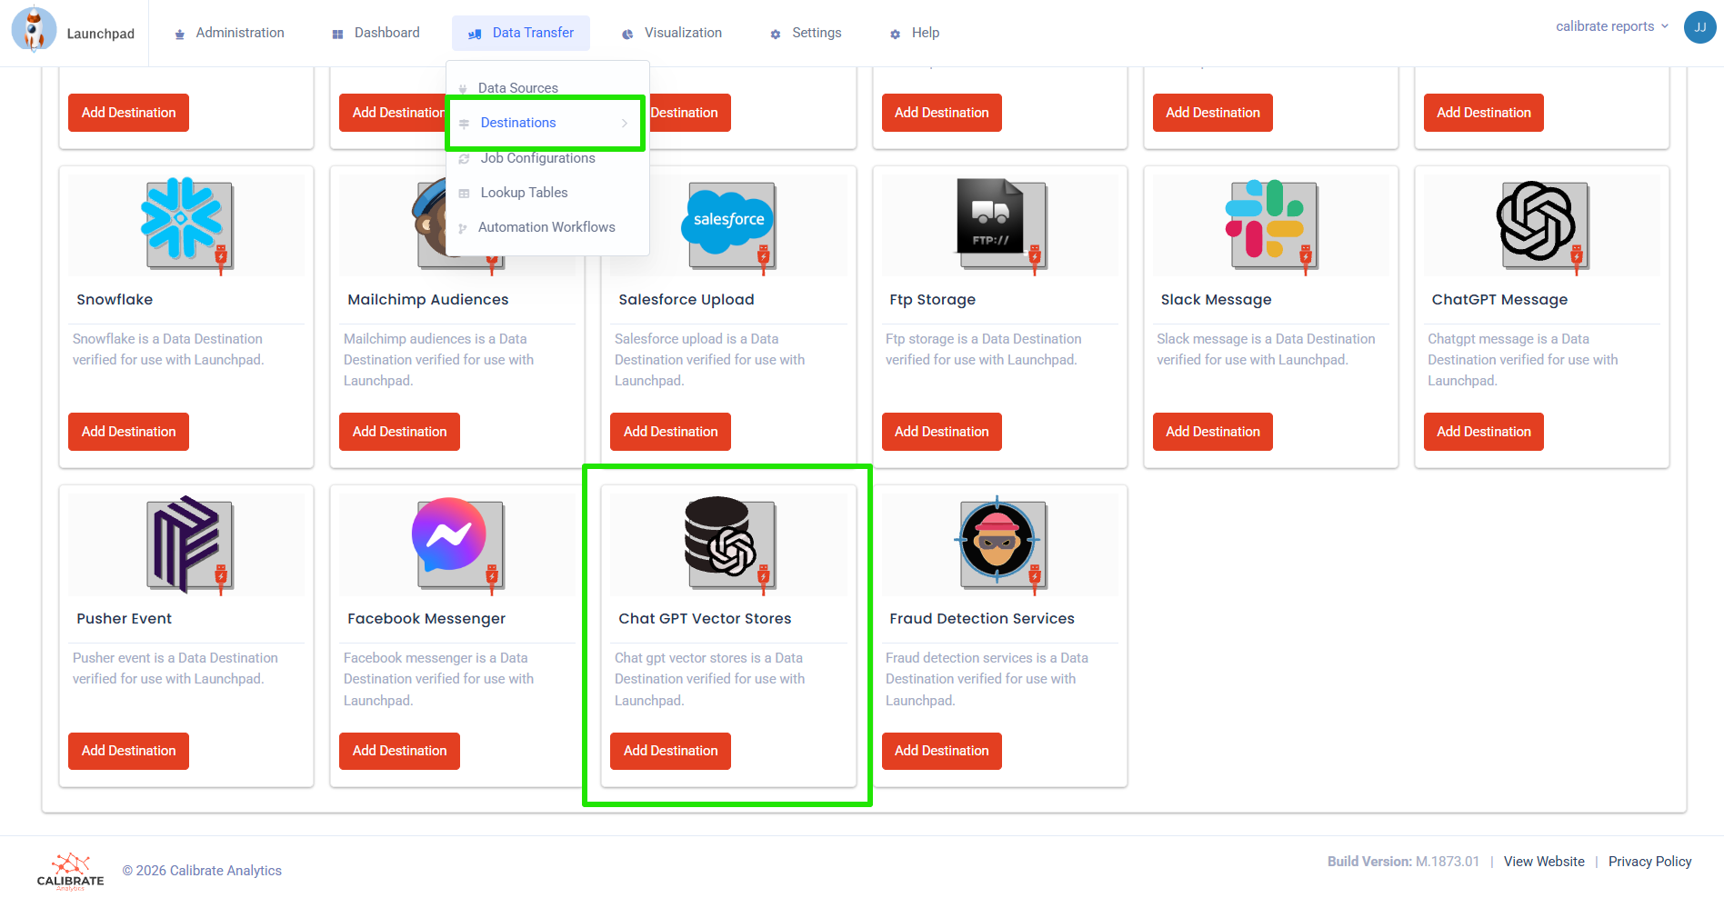Image resolution: width=1724 pixels, height=908 pixels.
Task: Add Destination for Fraud Detection Services
Action: [x=941, y=751]
